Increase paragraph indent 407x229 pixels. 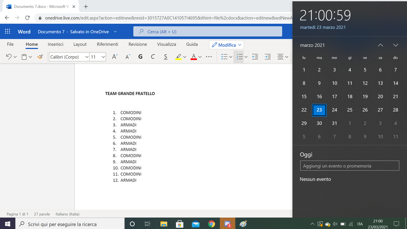click(x=268, y=57)
